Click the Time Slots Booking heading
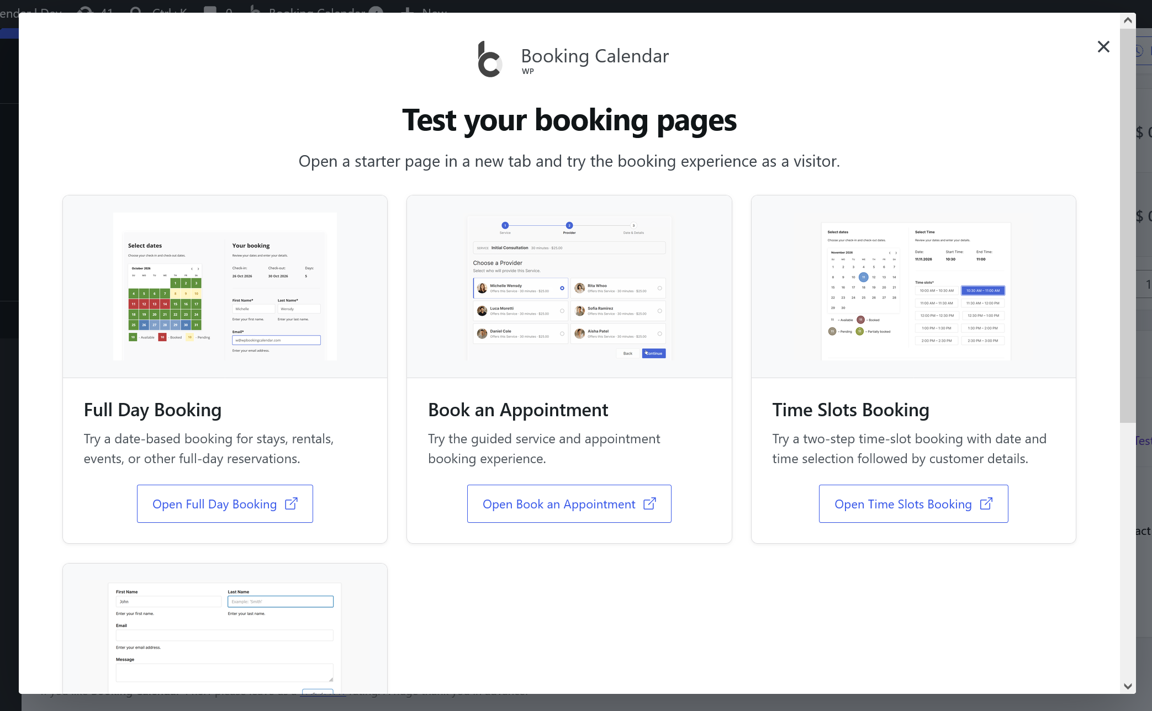The width and height of the screenshot is (1152, 711). (x=850, y=410)
